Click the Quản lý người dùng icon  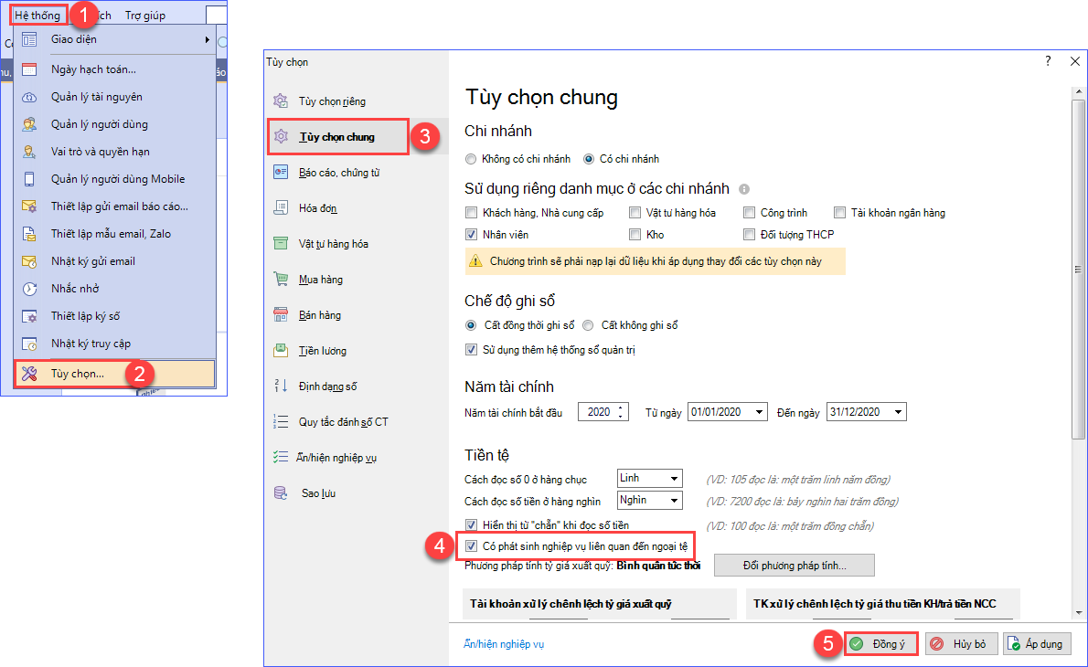(x=29, y=124)
